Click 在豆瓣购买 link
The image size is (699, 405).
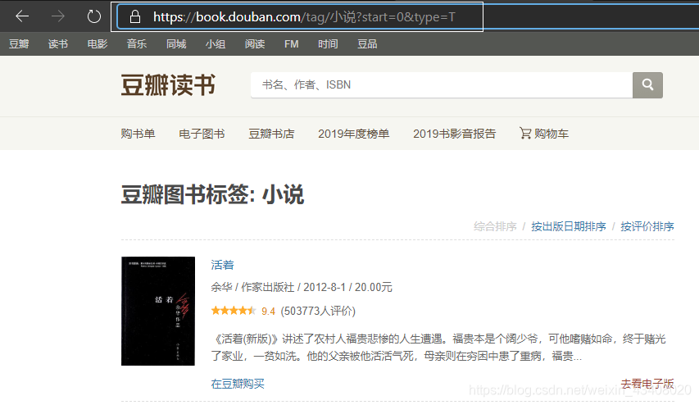pos(238,384)
